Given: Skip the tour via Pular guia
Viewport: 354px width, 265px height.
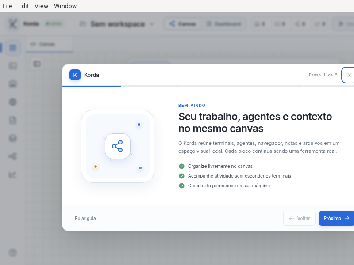Looking at the screenshot, I should click(x=85, y=218).
